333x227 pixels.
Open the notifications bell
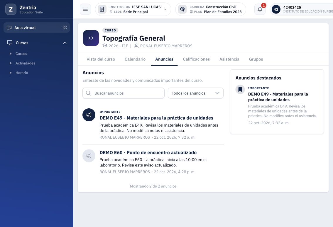tap(260, 9)
